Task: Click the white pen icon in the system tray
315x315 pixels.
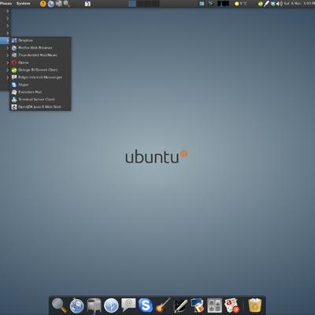Action: 266,4
